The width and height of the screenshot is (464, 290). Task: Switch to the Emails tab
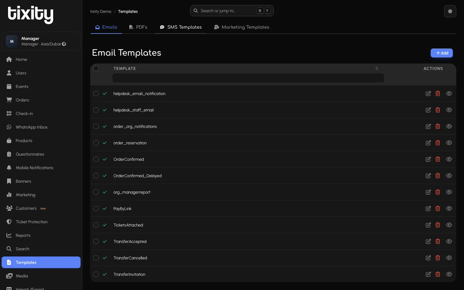[x=106, y=27]
